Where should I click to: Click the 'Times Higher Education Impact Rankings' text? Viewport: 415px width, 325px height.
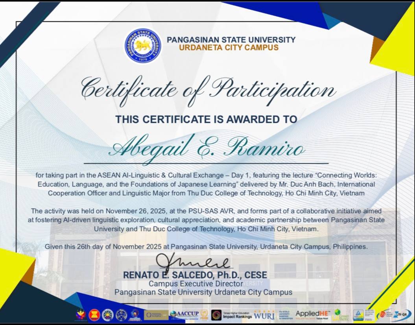(237, 315)
